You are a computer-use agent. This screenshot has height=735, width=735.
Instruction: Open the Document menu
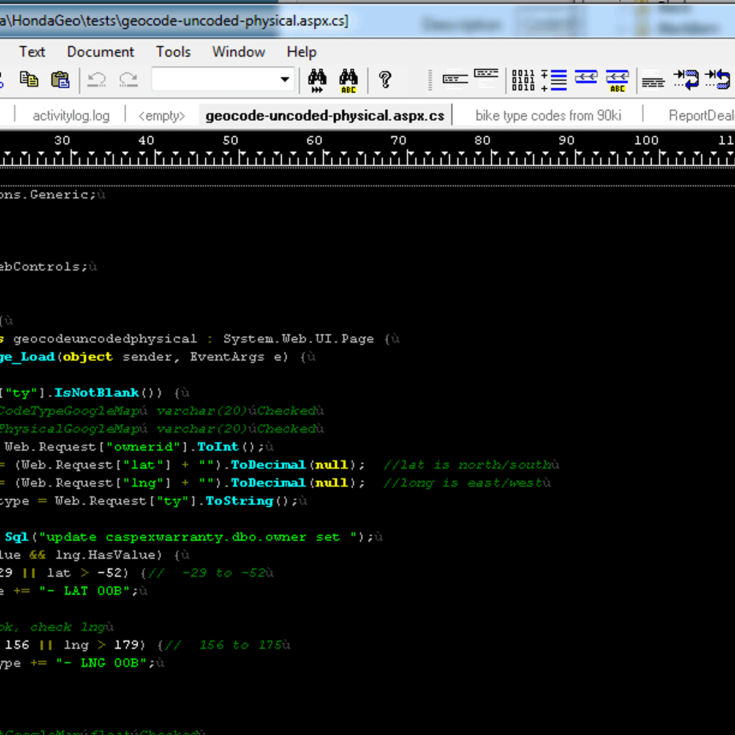coord(100,52)
